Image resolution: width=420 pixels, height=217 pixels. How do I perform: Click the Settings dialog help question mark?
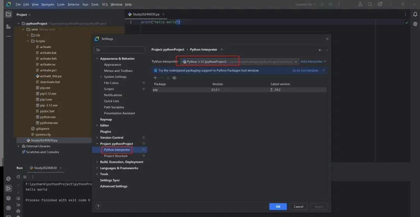pyautogui.click(x=98, y=207)
